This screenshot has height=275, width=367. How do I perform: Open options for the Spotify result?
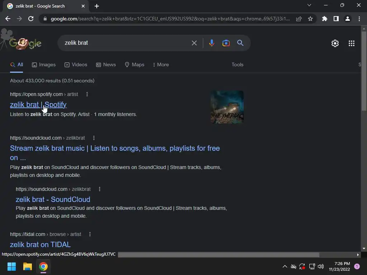point(87,94)
